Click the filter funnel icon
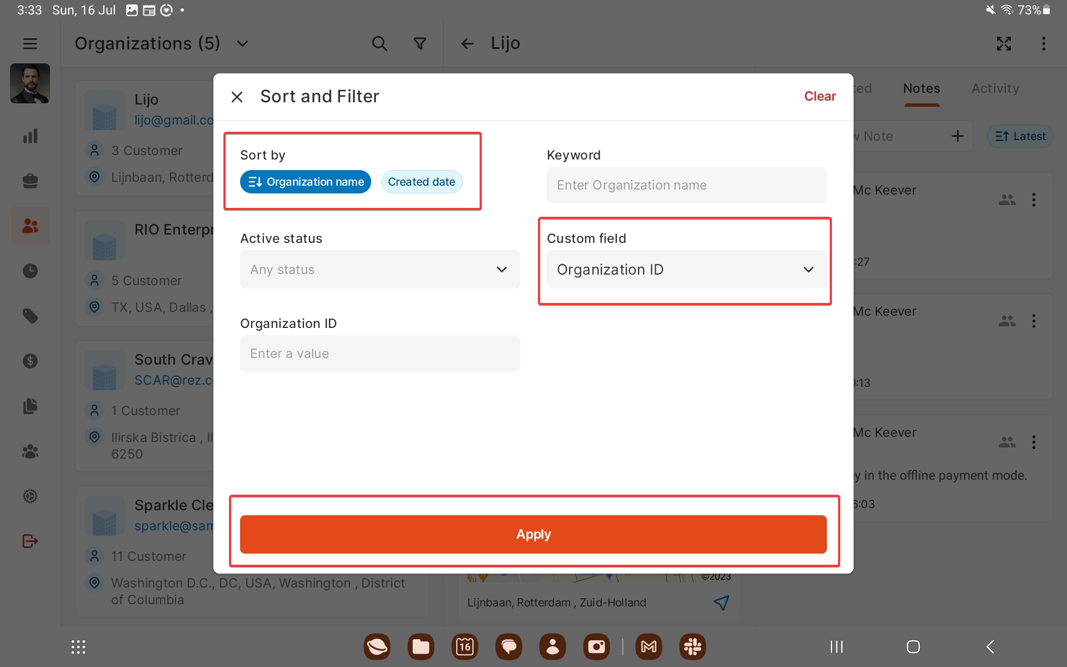Image resolution: width=1067 pixels, height=667 pixels. pos(420,43)
